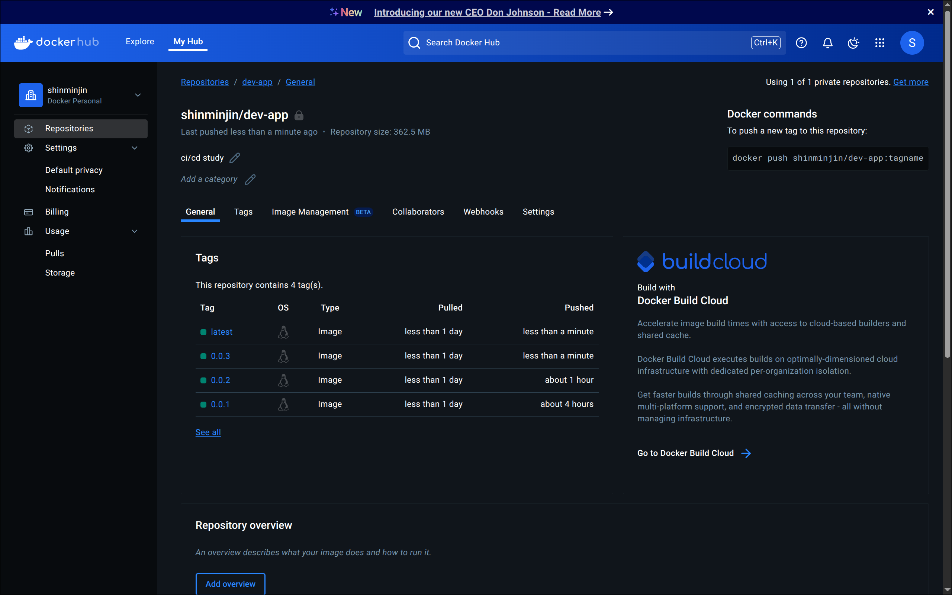952x595 pixels.
Task: Dismiss the announcement banner with the X
Action: coord(931,12)
